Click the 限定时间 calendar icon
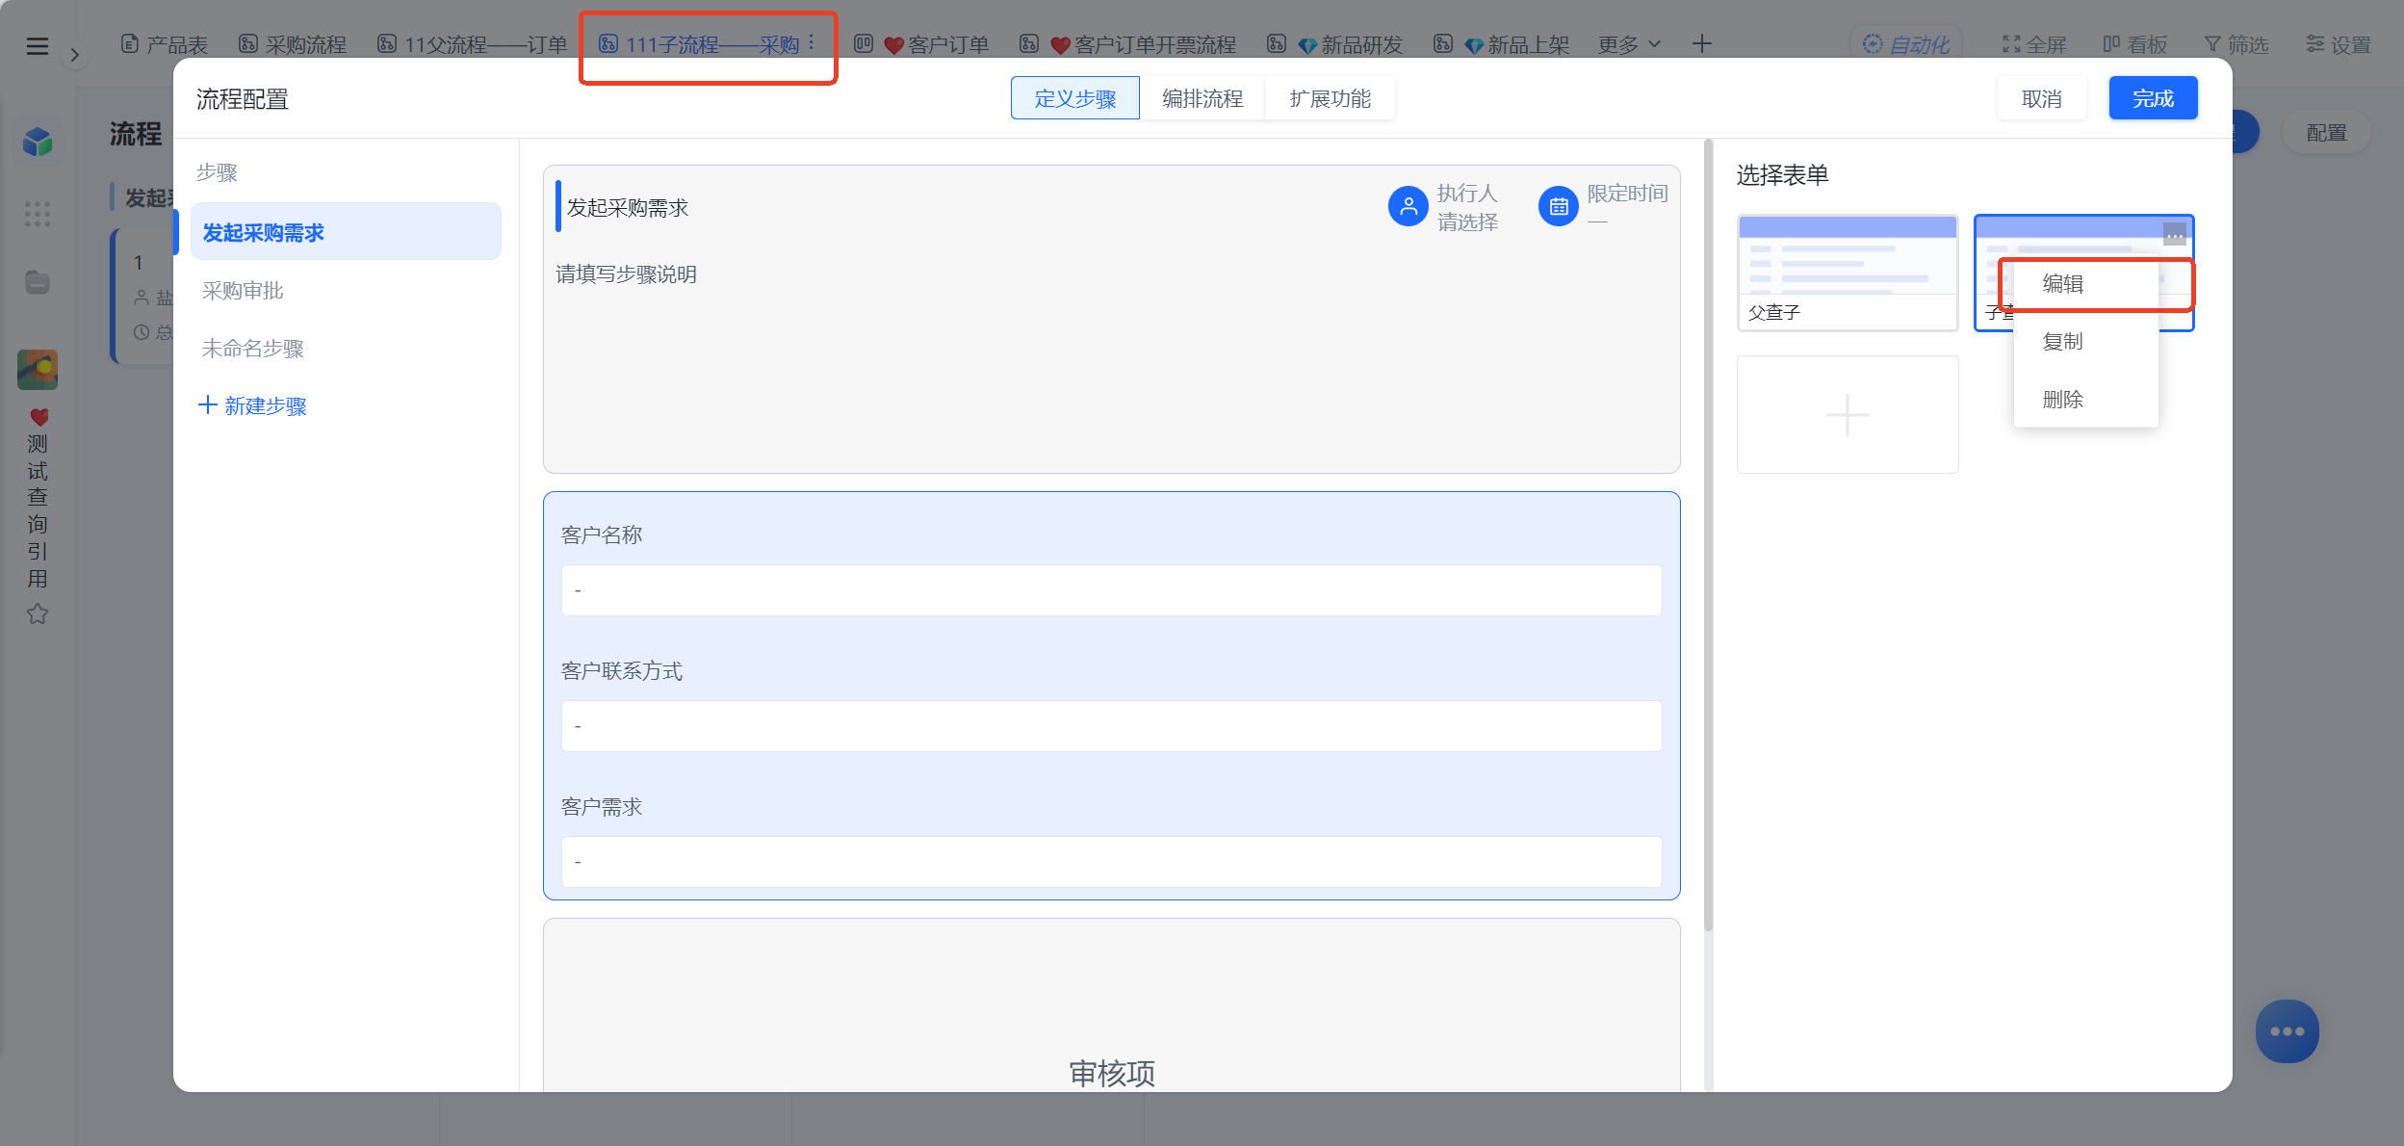 pos(1559,206)
